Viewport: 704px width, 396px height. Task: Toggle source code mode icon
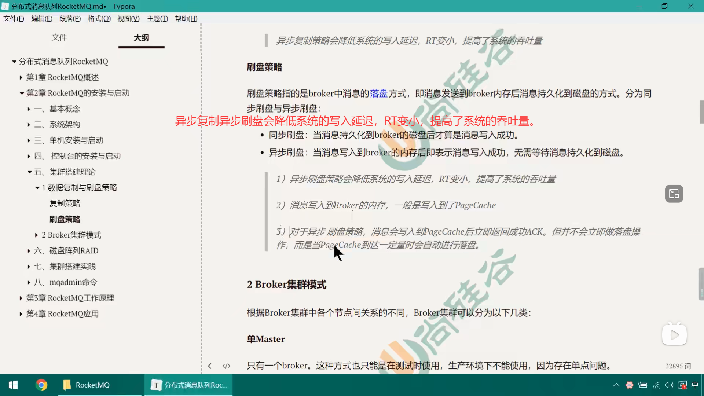click(x=226, y=366)
